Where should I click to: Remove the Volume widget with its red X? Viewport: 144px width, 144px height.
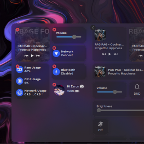tap(54, 30)
